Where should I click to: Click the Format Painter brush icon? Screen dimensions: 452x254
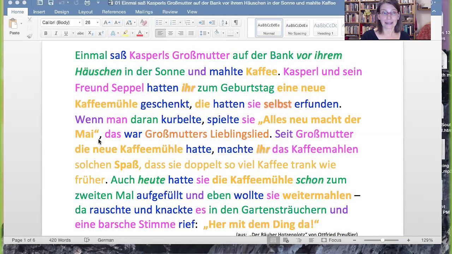pyautogui.click(x=30, y=36)
